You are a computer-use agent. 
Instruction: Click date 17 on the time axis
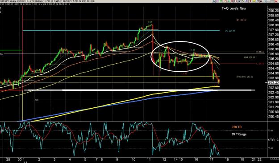coord(212,159)
